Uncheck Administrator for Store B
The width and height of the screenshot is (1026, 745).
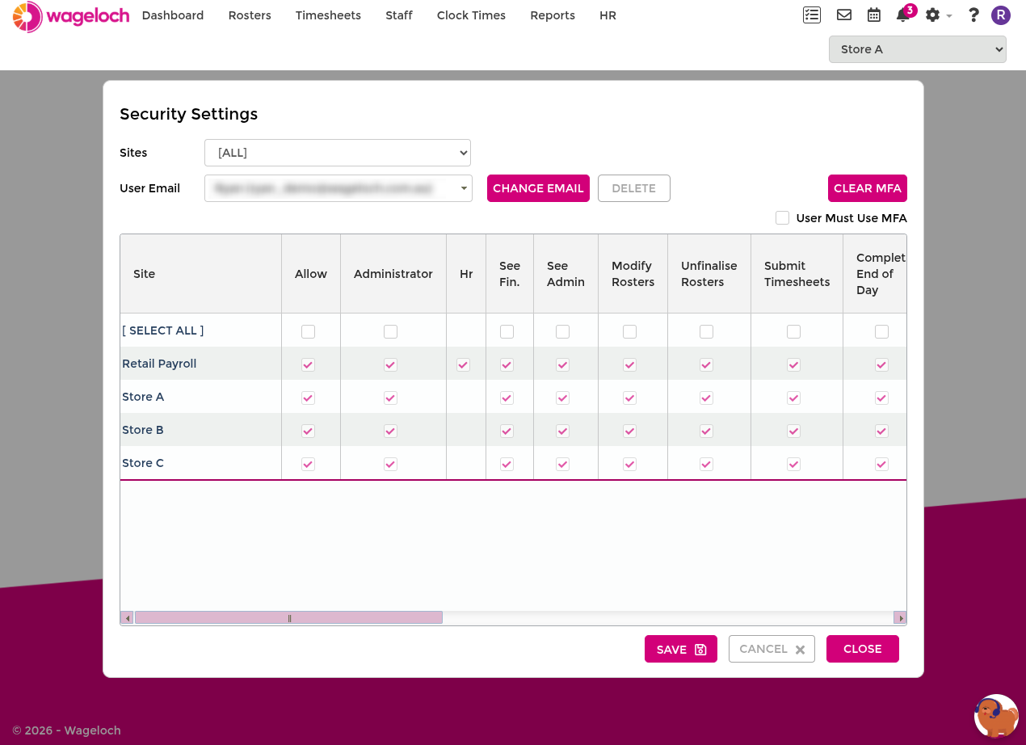click(x=390, y=431)
